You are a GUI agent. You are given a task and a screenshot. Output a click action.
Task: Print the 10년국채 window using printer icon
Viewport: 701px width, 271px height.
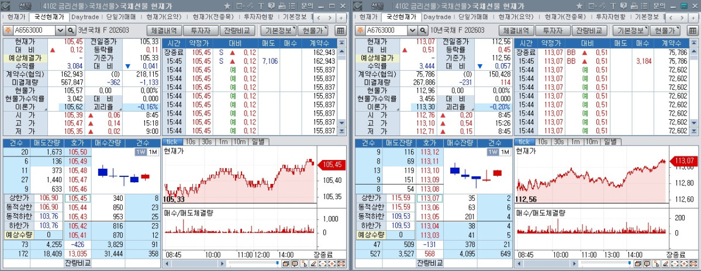634,6
